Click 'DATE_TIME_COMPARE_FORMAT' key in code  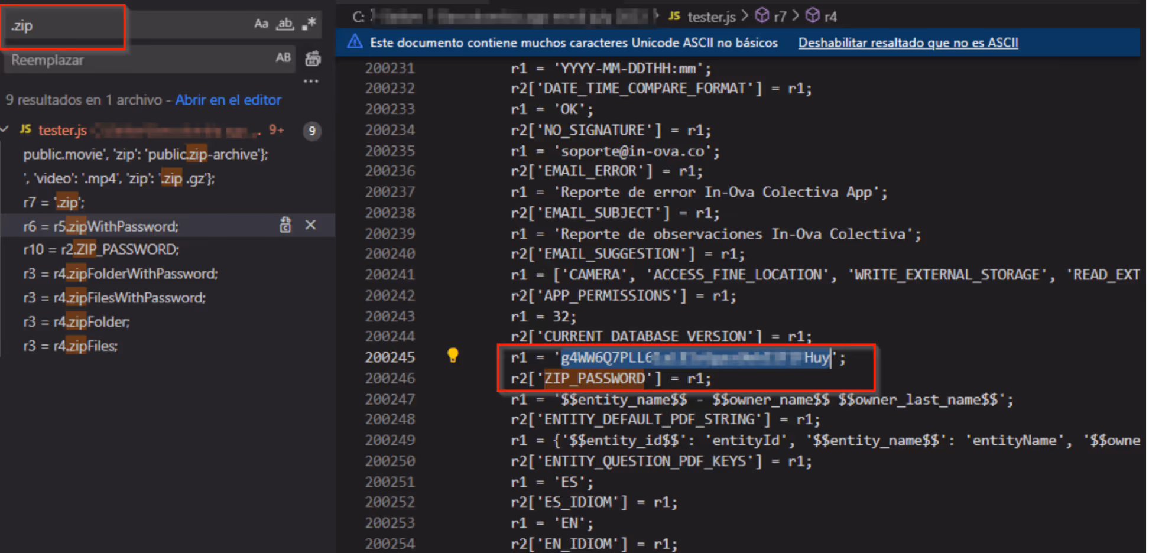(645, 89)
